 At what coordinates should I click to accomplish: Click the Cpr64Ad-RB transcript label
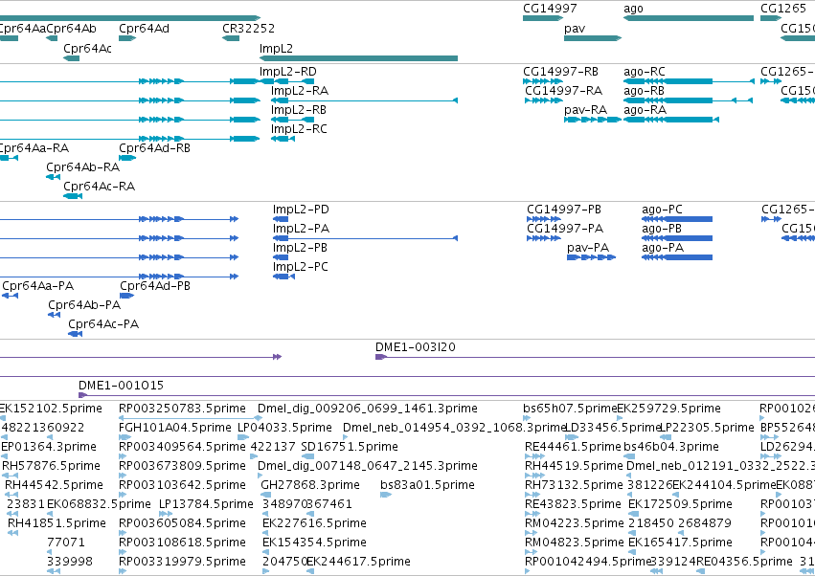point(154,148)
